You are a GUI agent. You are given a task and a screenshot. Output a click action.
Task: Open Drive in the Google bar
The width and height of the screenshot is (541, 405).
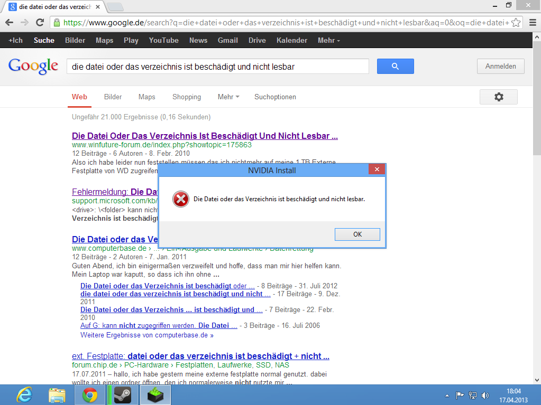point(257,40)
